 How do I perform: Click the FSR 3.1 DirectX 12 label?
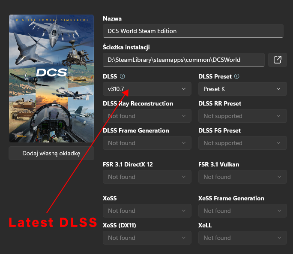[x=128, y=164]
